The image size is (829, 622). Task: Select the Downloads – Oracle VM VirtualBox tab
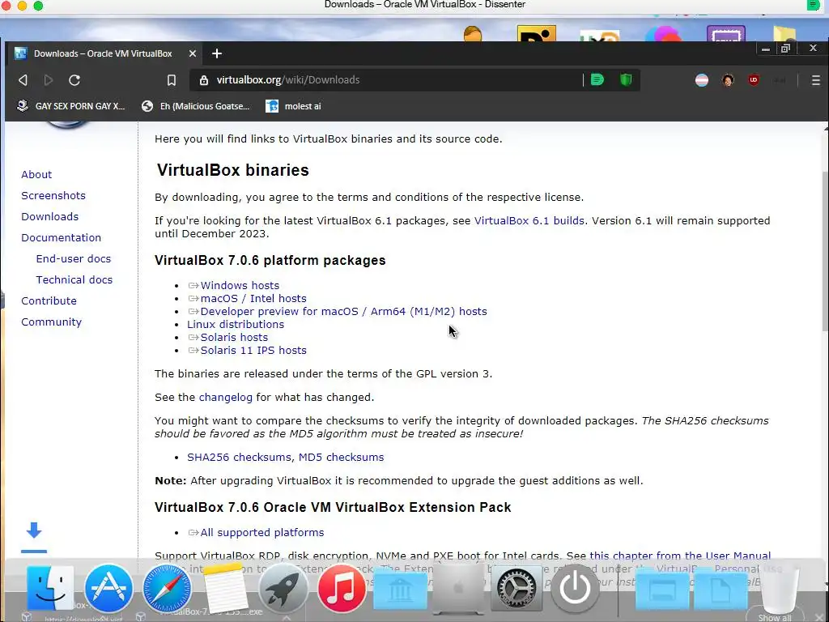(x=104, y=53)
